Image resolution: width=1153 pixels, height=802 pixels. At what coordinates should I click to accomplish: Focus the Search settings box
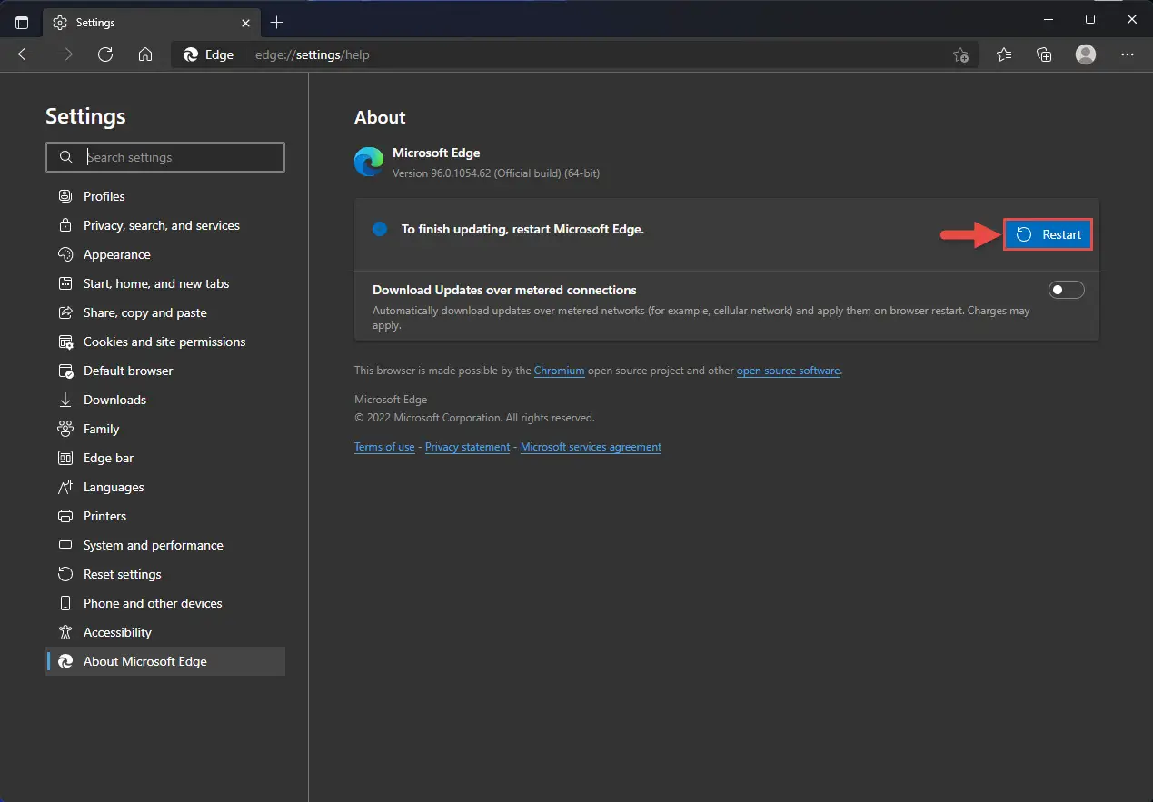click(165, 157)
